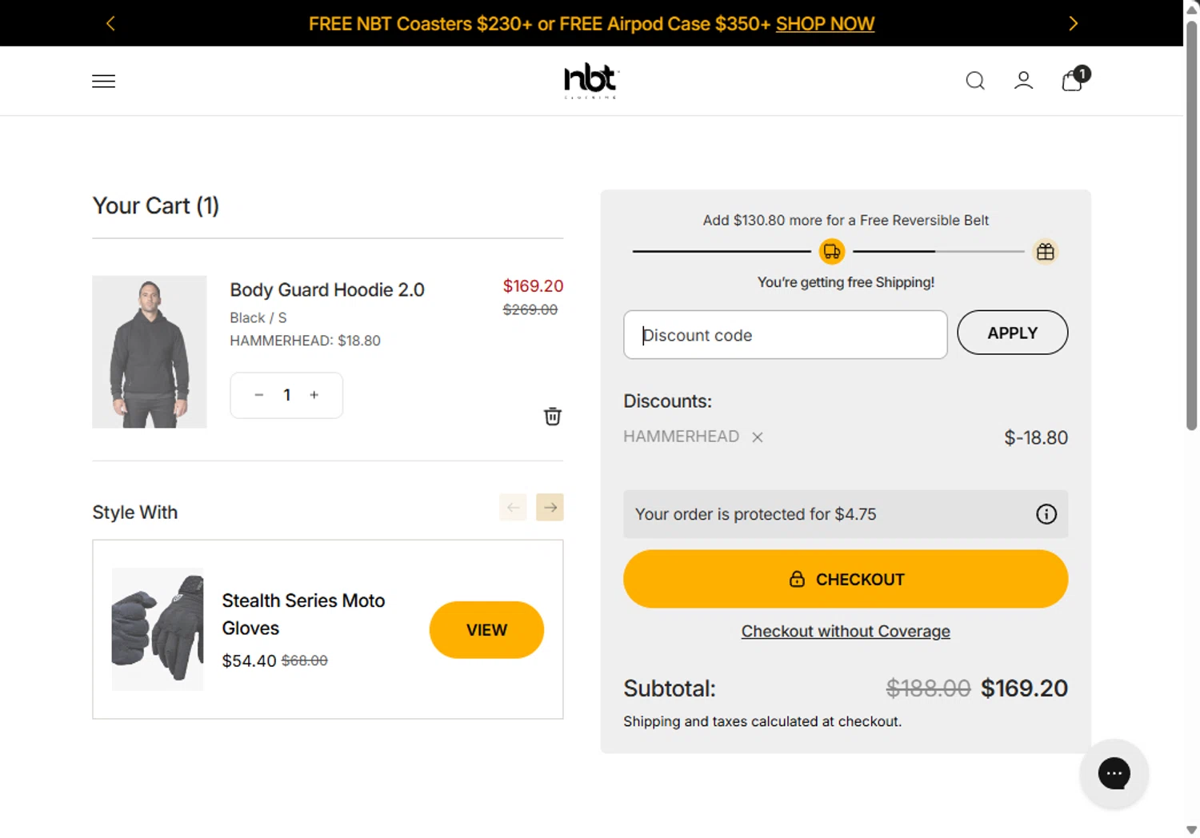This screenshot has width=1200, height=838.
Task: Click SHOP NOW link in banner
Action: click(x=825, y=24)
